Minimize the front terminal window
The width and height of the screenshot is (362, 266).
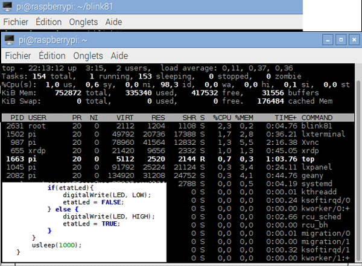coord(328,40)
